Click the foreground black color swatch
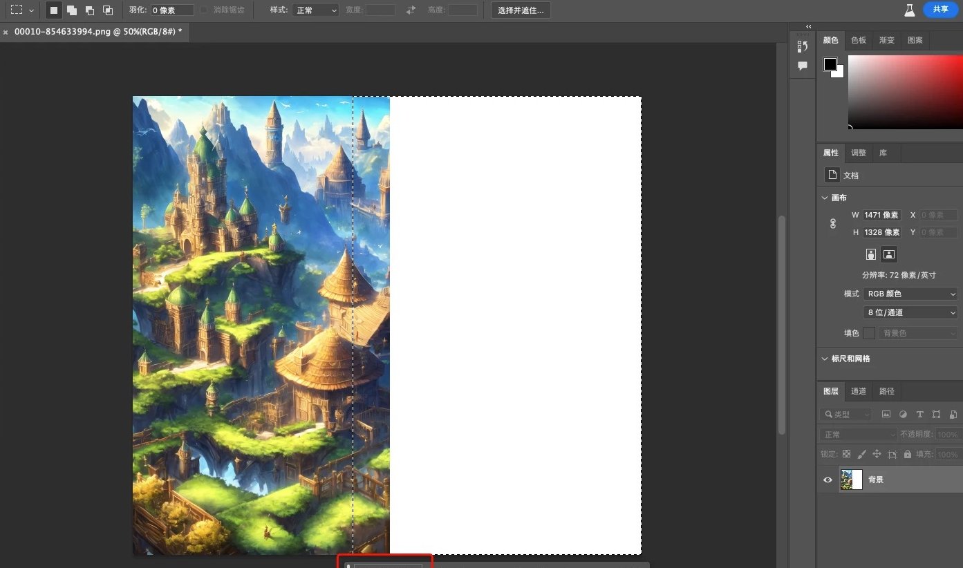The width and height of the screenshot is (963, 568). pyautogui.click(x=830, y=64)
